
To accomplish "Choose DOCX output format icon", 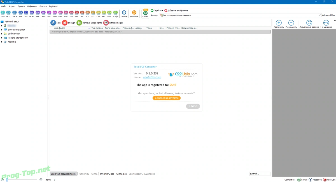I will [14, 14].
